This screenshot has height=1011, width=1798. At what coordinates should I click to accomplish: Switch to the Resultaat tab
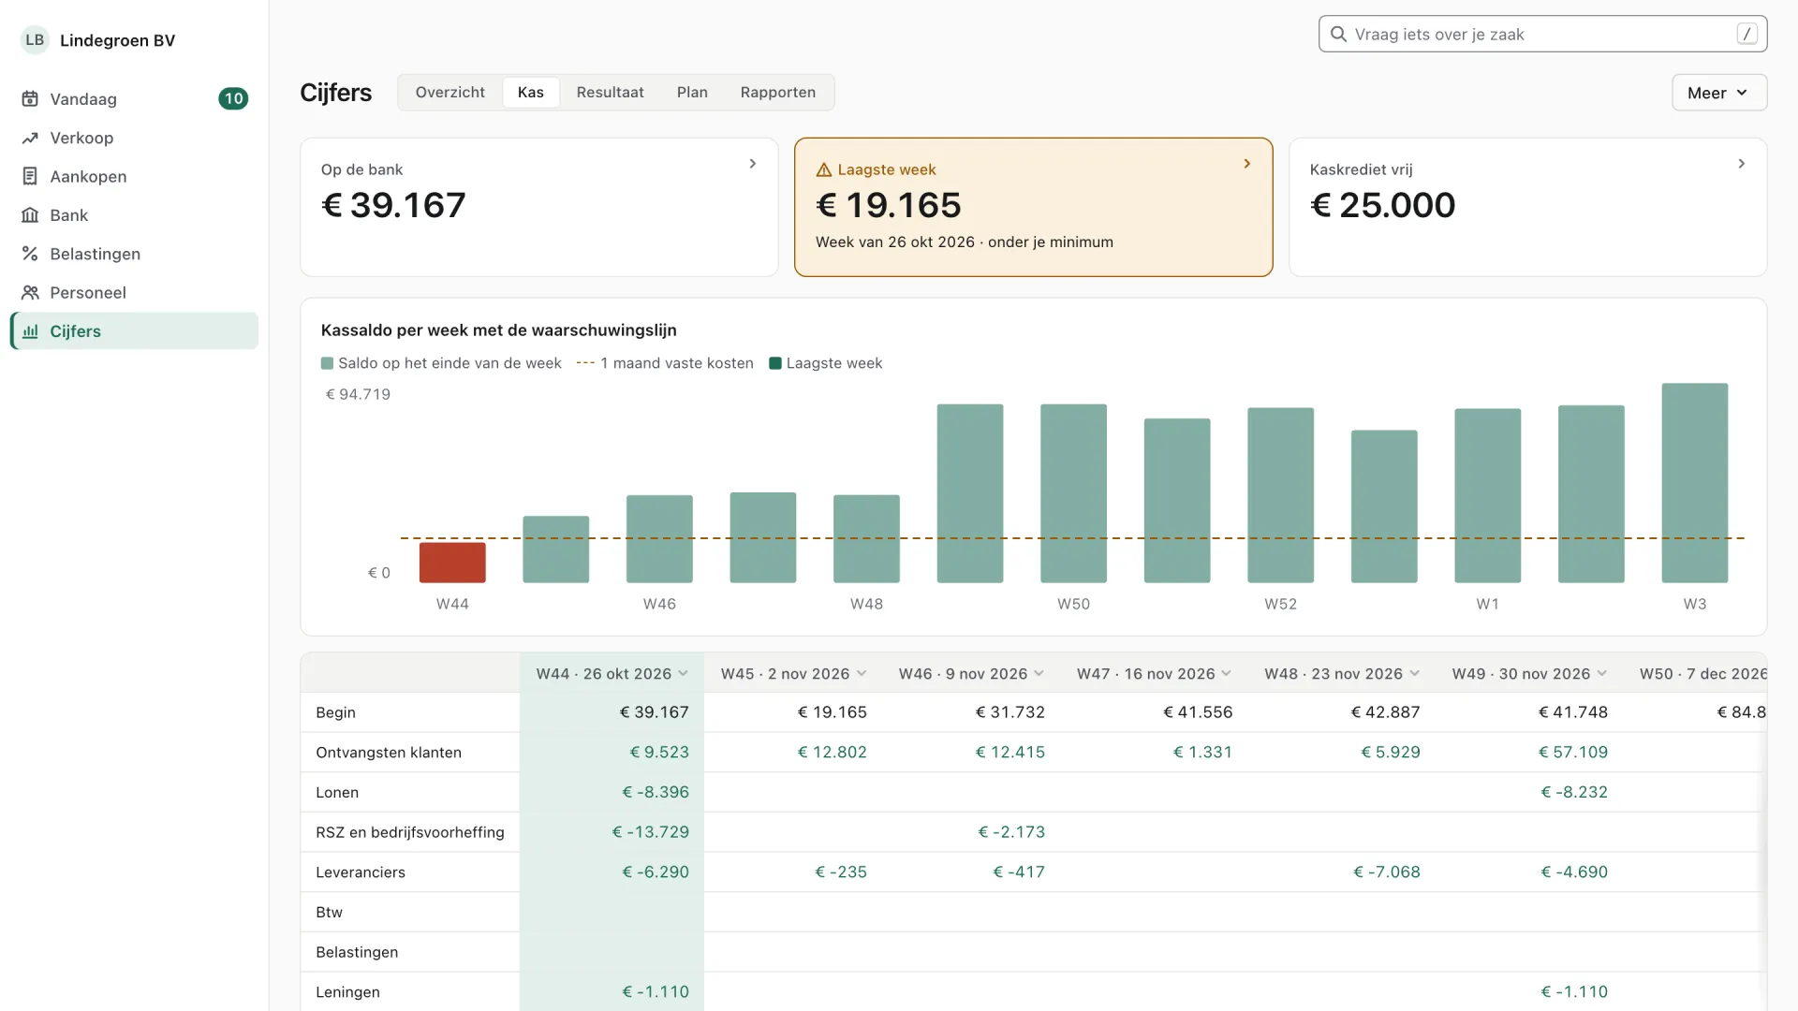pos(611,93)
